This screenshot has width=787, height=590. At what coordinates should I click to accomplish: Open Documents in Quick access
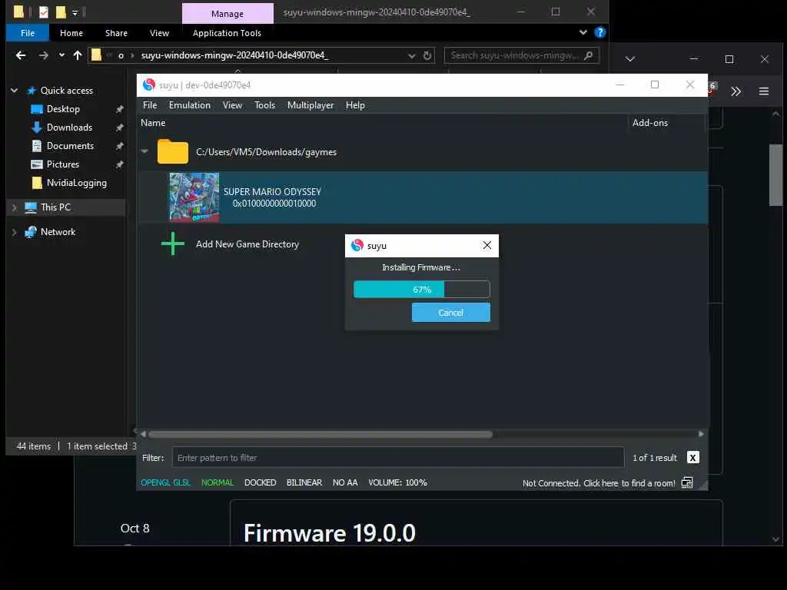(70, 146)
